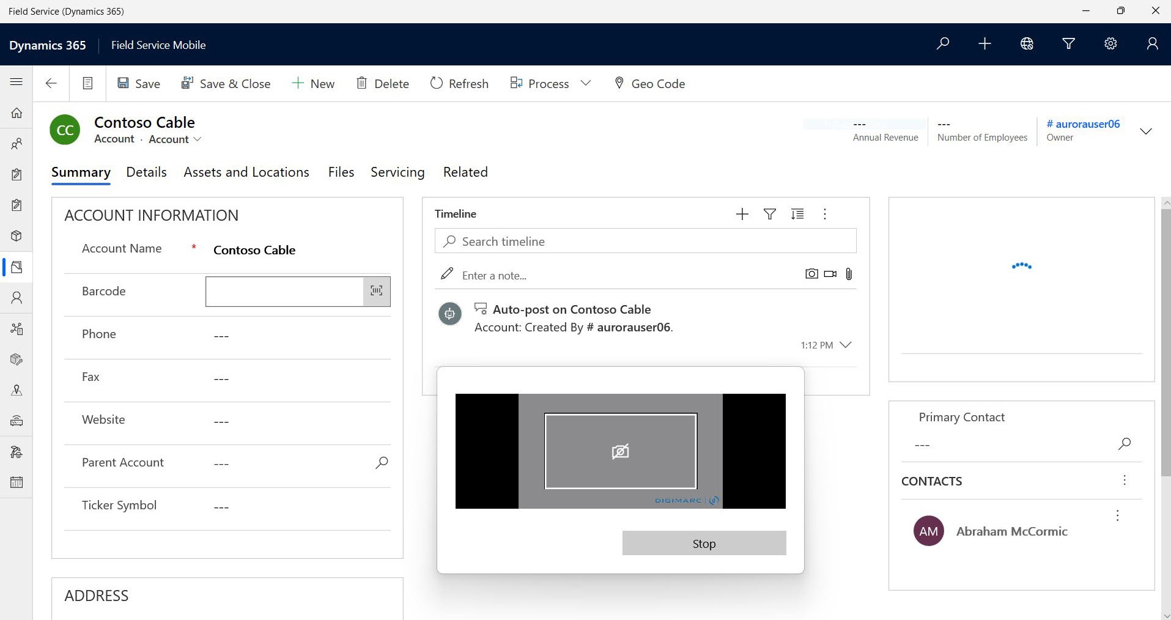Search Primary Contact lookup icon
This screenshot has height=620, width=1171.
(x=1125, y=444)
